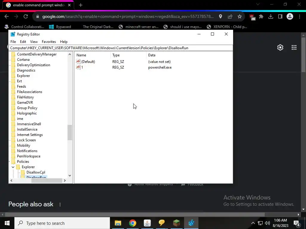Select the PenWorkspace key
The image size is (306, 229).
(29, 156)
